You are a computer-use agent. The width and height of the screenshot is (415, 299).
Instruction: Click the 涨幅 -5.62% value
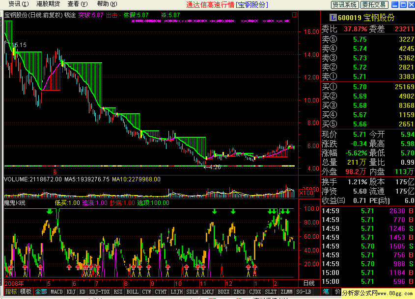356,153
